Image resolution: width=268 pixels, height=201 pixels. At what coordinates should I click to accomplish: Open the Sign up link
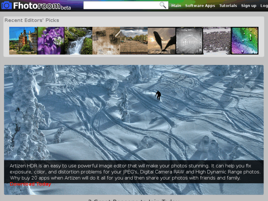(x=249, y=6)
